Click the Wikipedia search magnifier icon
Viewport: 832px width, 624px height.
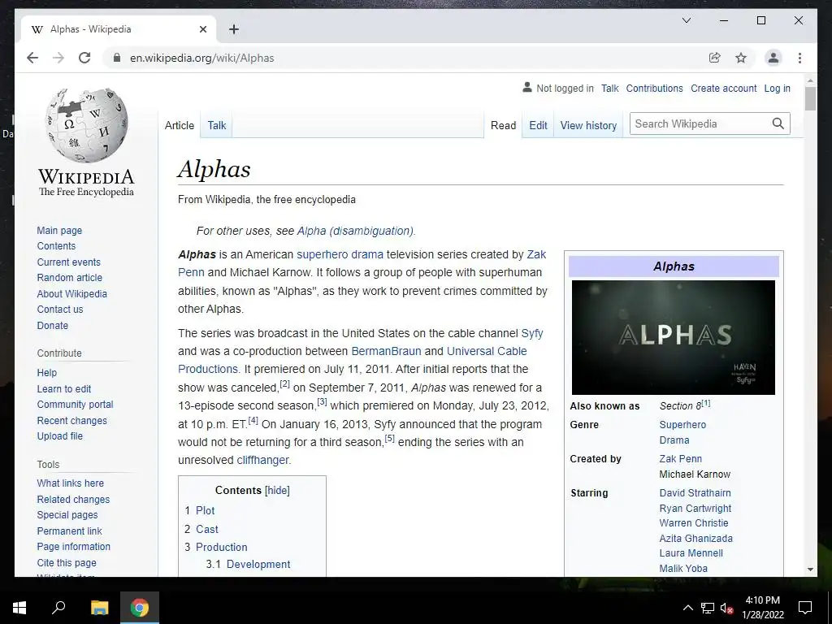click(778, 123)
